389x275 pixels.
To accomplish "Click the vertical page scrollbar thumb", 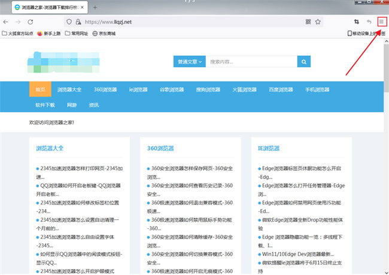I will [x=386, y=68].
